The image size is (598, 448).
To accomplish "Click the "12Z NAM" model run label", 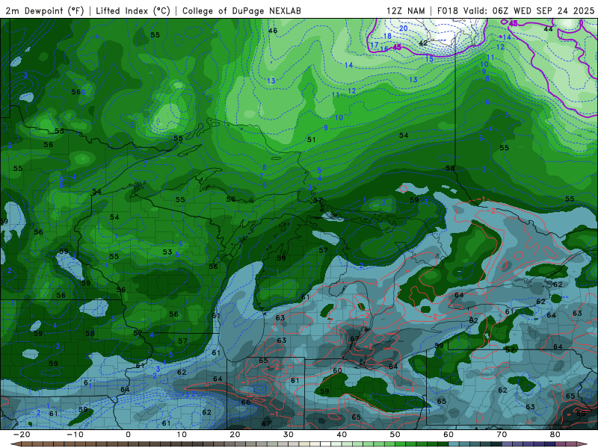I will point(405,10).
